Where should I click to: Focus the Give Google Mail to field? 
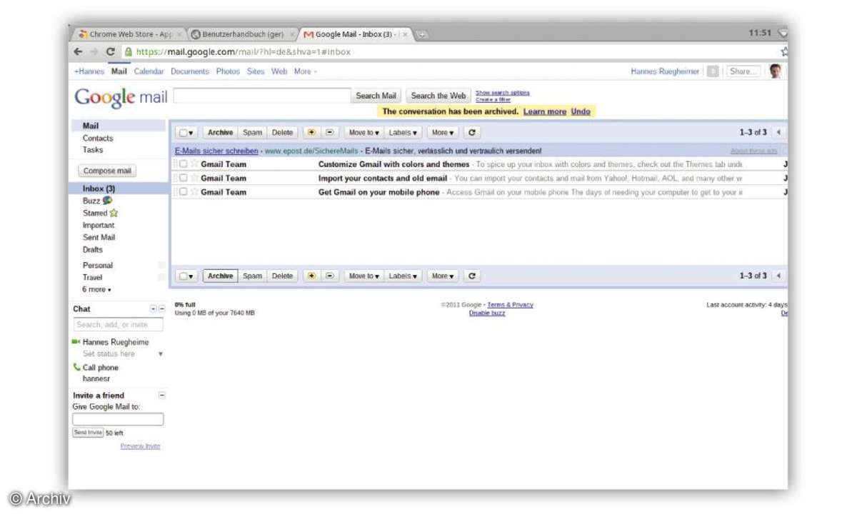pyautogui.click(x=118, y=420)
